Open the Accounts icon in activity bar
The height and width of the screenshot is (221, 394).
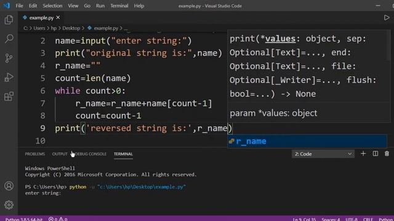[x=9, y=186]
